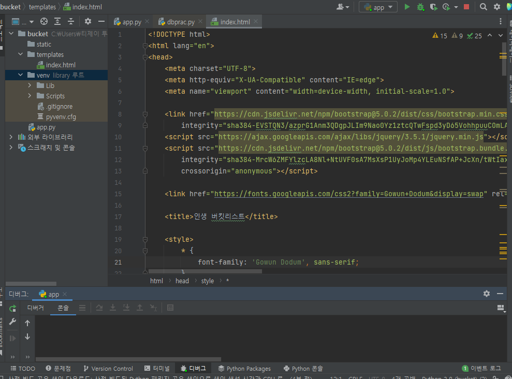Click breadcrumb head in editor
This screenshot has height=379, width=512.
click(182, 281)
